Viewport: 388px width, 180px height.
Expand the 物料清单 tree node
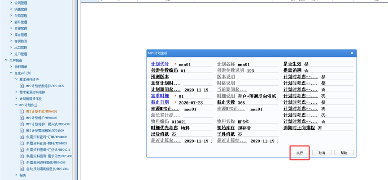point(11,66)
